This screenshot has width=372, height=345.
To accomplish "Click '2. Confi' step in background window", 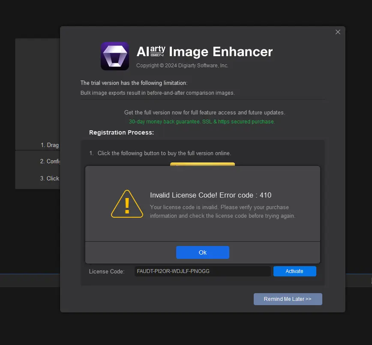I will coord(50,161).
